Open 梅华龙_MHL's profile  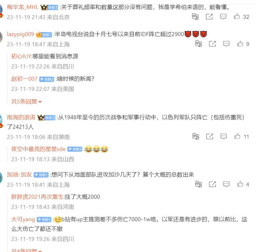(22, 7)
